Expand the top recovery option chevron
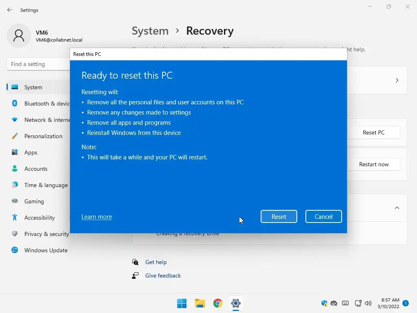The width and height of the screenshot is (417, 313). pyautogui.click(x=397, y=80)
